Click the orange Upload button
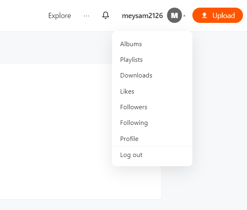 tap(218, 15)
